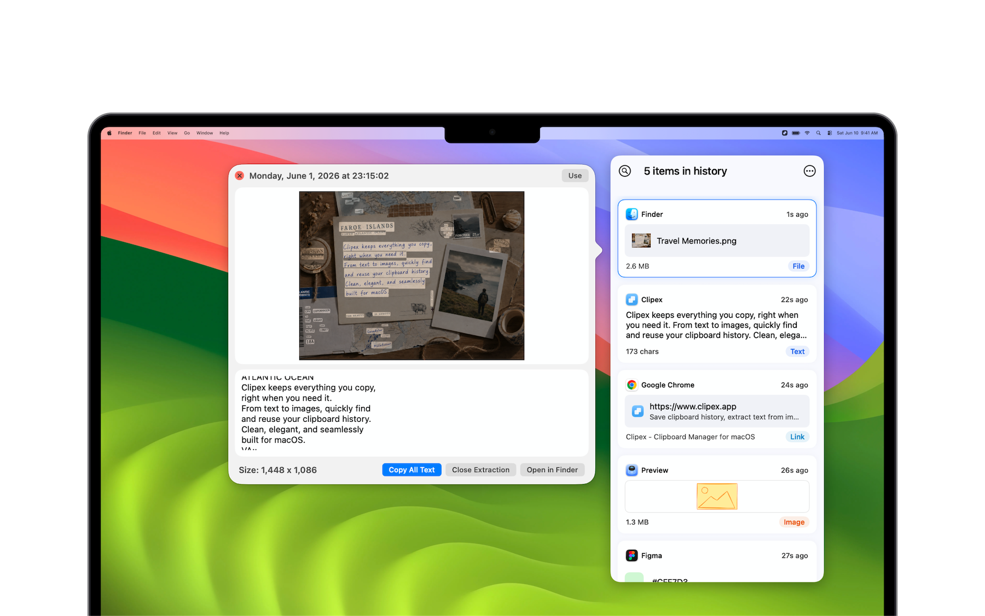Click the Travel Memories.png thumbnail in history
This screenshot has width=985, height=616.
[641, 241]
